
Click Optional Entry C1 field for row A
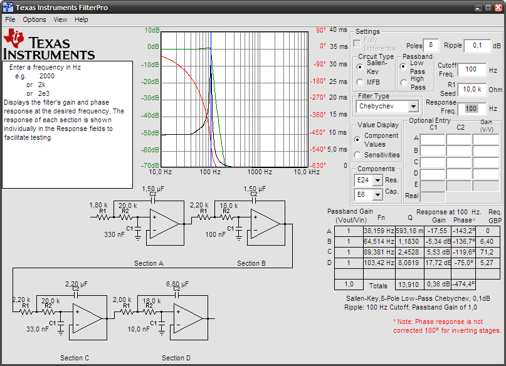(x=433, y=140)
